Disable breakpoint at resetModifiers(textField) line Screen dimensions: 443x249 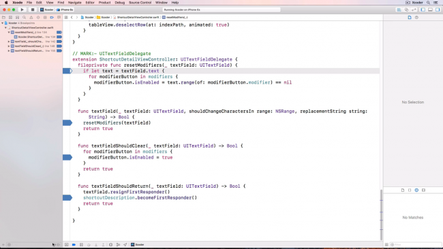coord(67,122)
